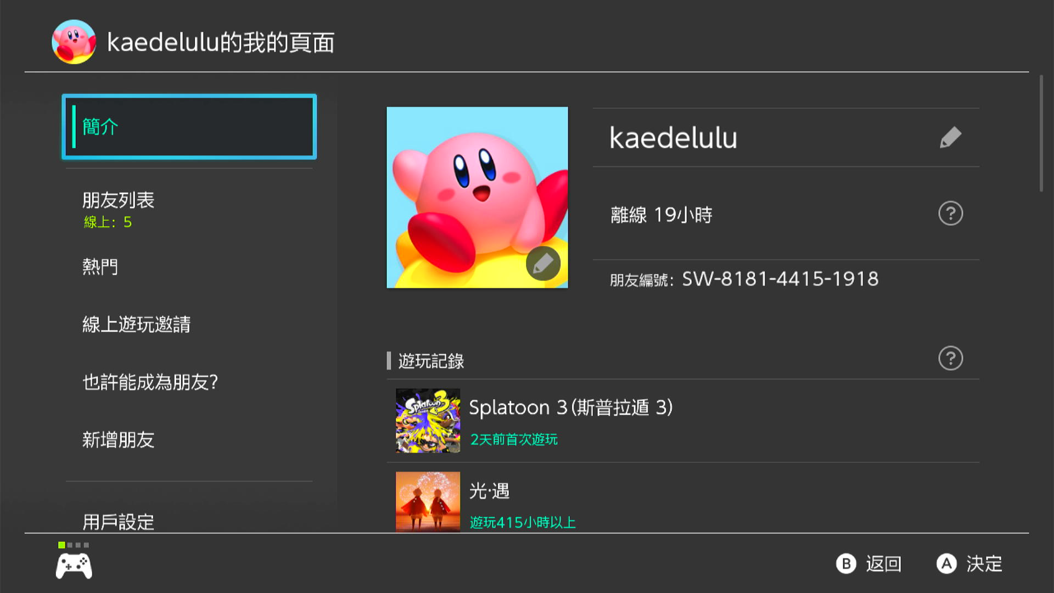
Task: Click the A 決定 button icon
Action: point(946,564)
